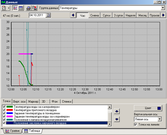Open the 'Группа данных' dropdown

point(163,8)
